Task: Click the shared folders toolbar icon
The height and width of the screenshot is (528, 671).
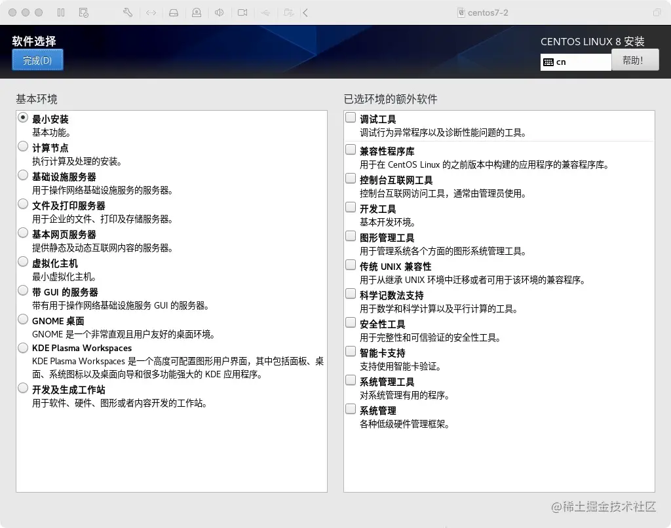Action: point(289,13)
